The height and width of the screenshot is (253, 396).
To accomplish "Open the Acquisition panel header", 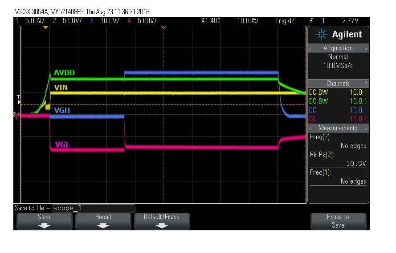I will click(338, 48).
